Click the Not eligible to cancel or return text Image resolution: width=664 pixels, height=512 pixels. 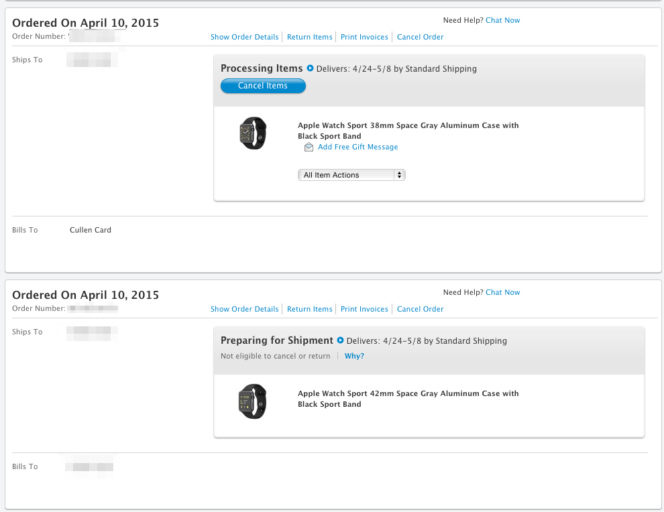click(x=275, y=356)
